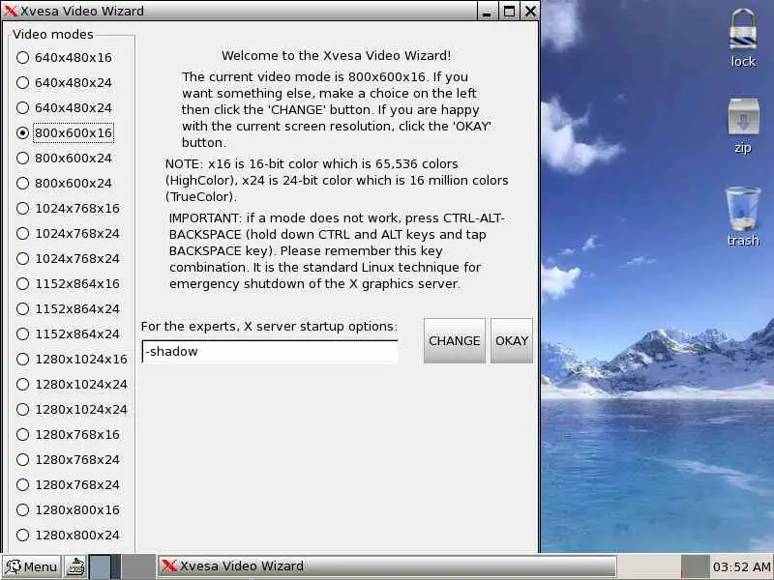774x580 pixels.
Task: Close the Xvesa Video Wizard window
Action: click(530, 11)
